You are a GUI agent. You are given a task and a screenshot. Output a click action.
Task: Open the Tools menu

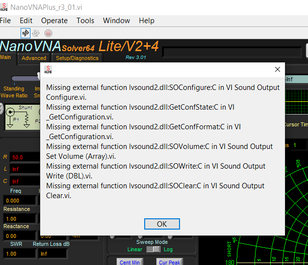tap(85, 21)
